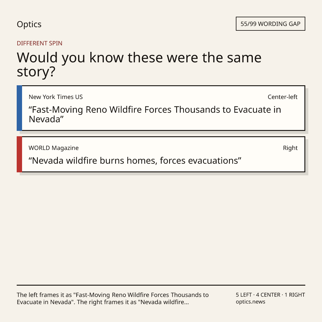Screen dimensions: 322x322
Task: Click the Optics logo text
Action: (29, 24)
